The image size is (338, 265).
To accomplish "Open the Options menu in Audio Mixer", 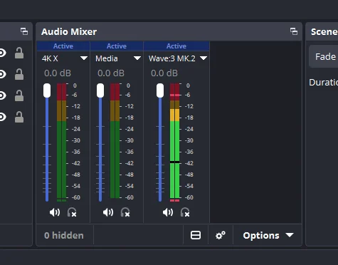I will pyautogui.click(x=268, y=235).
